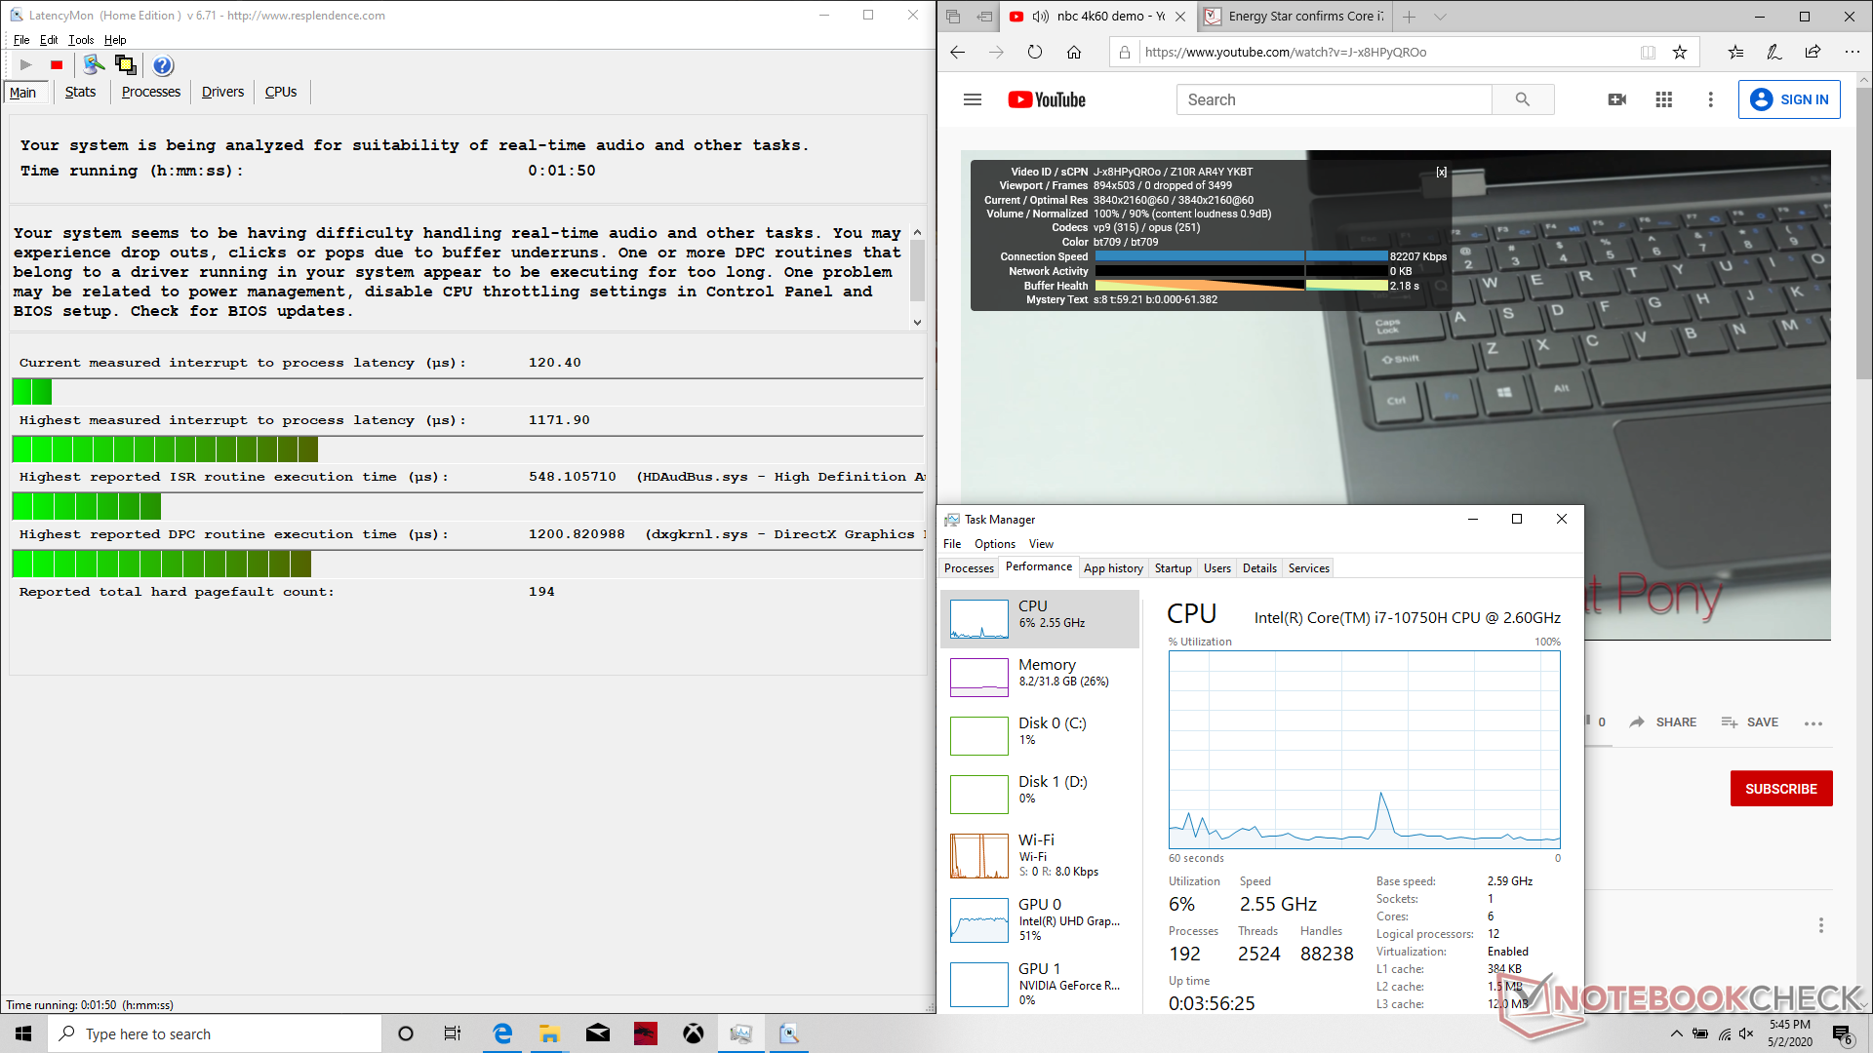The height and width of the screenshot is (1053, 1873).
Task: Close stats-for-nerds overlay with [x]
Action: 1441,173
